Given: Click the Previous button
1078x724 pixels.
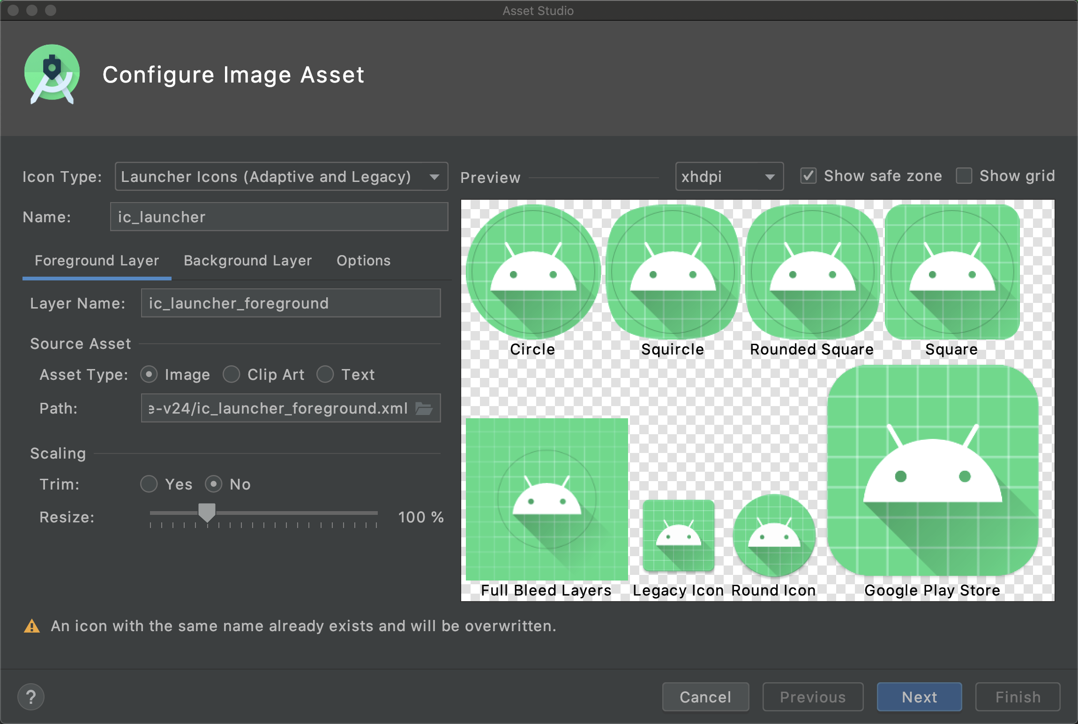Looking at the screenshot, I should point(813,697).
